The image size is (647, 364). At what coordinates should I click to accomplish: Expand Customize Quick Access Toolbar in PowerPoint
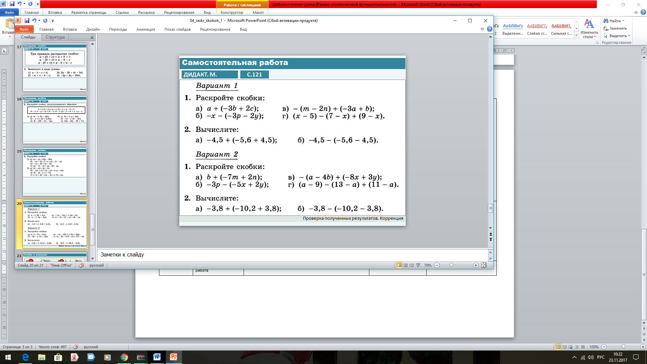[53, 21]
